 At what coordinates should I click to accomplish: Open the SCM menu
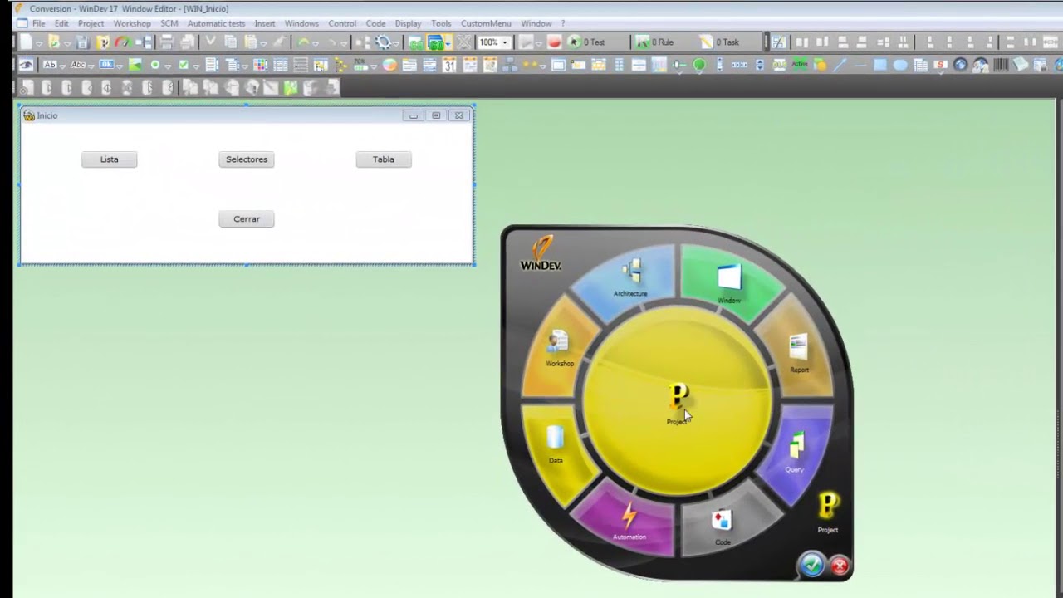169,23
